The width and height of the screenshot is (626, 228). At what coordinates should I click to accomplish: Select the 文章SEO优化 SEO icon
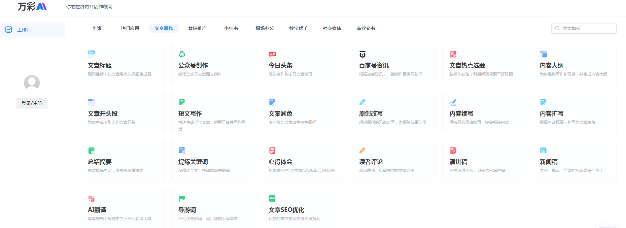pyautogui.click(x=272, y=198)
